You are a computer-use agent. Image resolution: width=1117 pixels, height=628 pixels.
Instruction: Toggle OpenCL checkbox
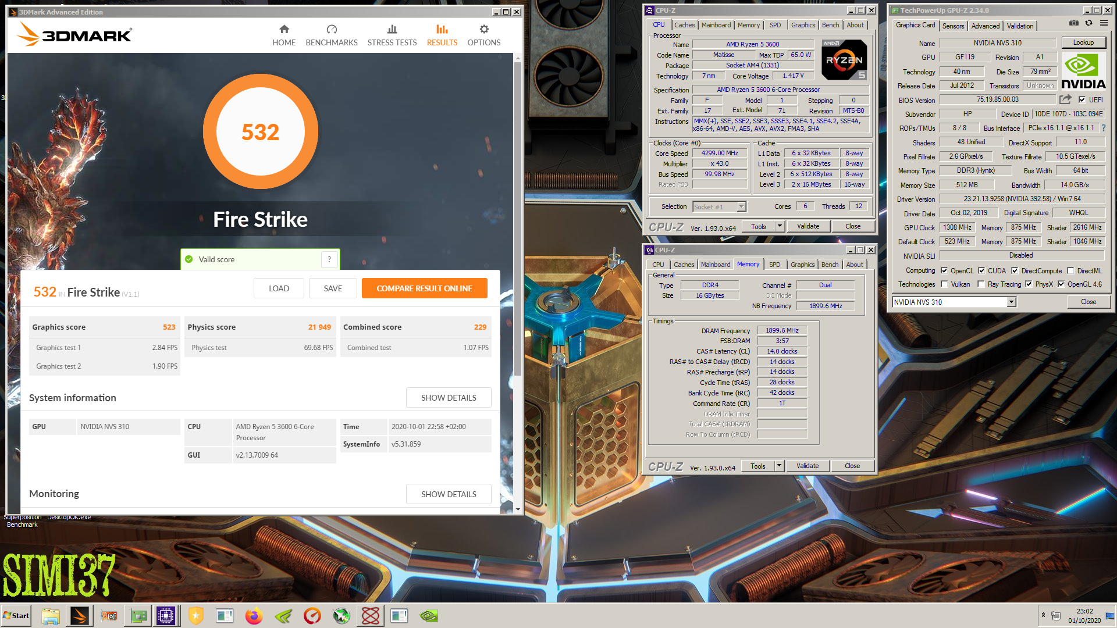[x=944, y=270]
